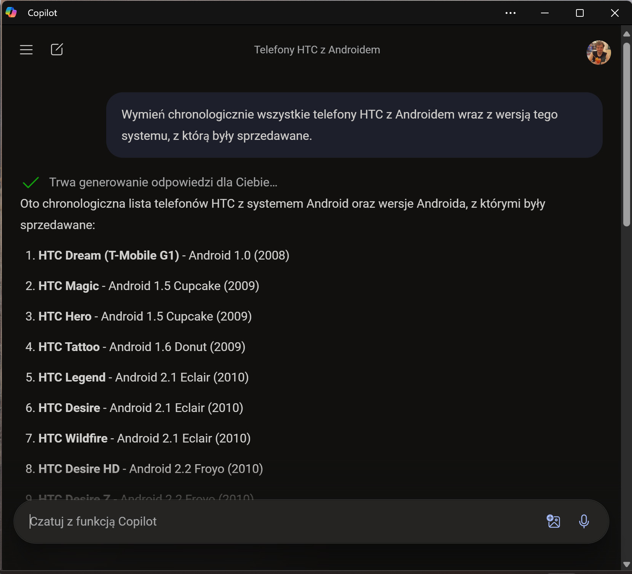Click the user message bubble about HTC phones
This screenshot has height=574, width=632.
[354, 125]
